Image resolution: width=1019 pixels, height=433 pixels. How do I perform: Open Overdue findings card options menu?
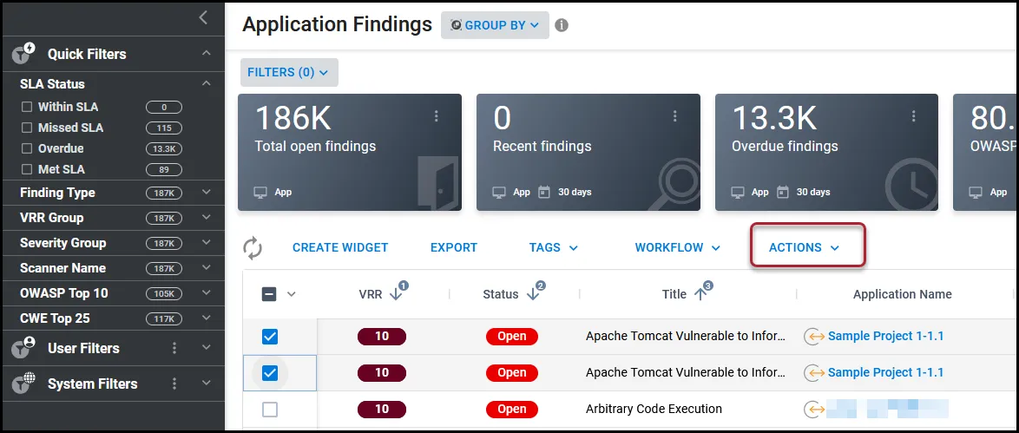click(913, 116)
